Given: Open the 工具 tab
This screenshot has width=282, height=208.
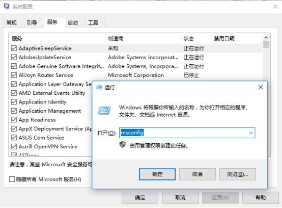Looking at the screenshot, I should [x=93, y=23].
